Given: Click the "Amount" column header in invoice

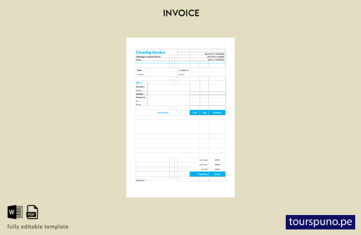Looking at the screenshot, I should (x=217, y=113).
